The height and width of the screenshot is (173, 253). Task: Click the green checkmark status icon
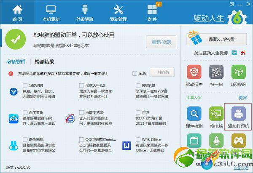(15, 39)
